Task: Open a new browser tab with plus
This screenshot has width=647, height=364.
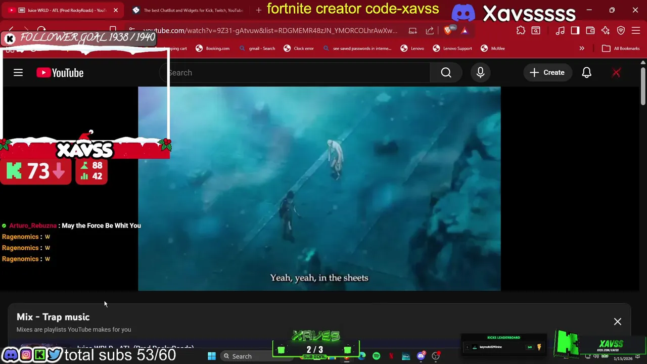Action: pos(259,10)
